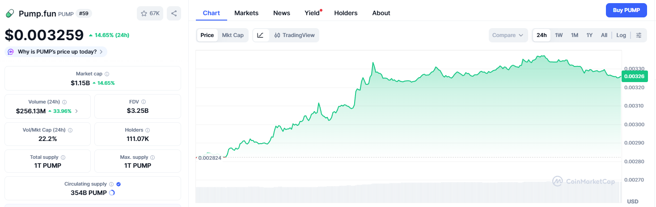Image resolution: width=656 pixels, height=207 pixels.
Task: Open the Yield tab
Action: 312,13
